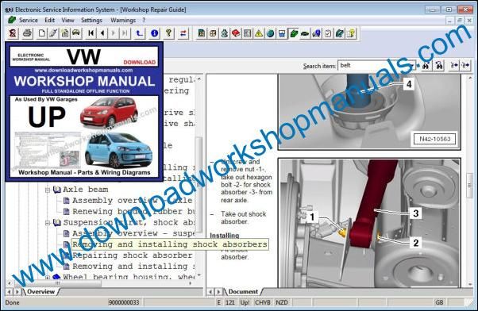Switch to the Overview tab
This screenshot has height=311, width=478.
click(x=40, y=292)
